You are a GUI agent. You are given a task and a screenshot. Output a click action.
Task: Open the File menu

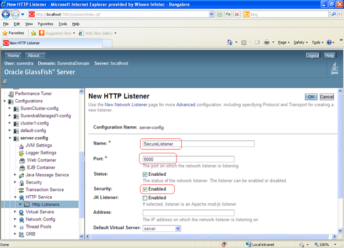pos(6,24)
